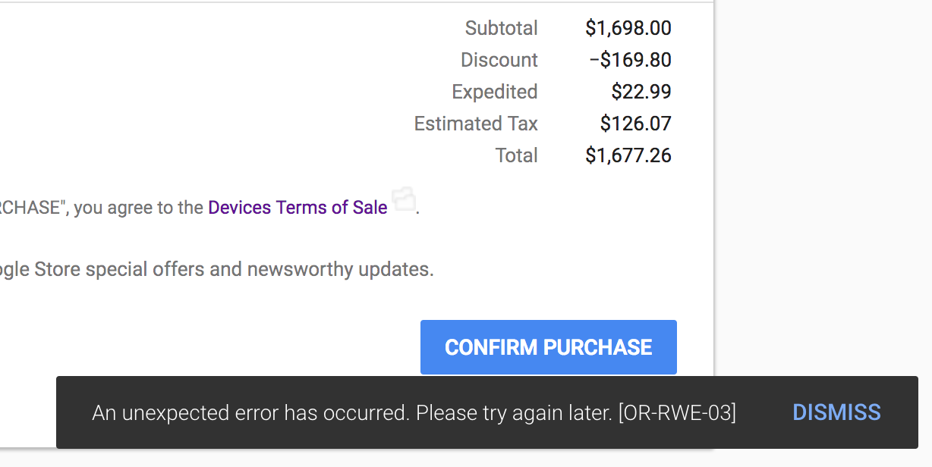Screen dimensions: 932x467
Task: Select the Expedited shipping label
Action: pos(495,92)
